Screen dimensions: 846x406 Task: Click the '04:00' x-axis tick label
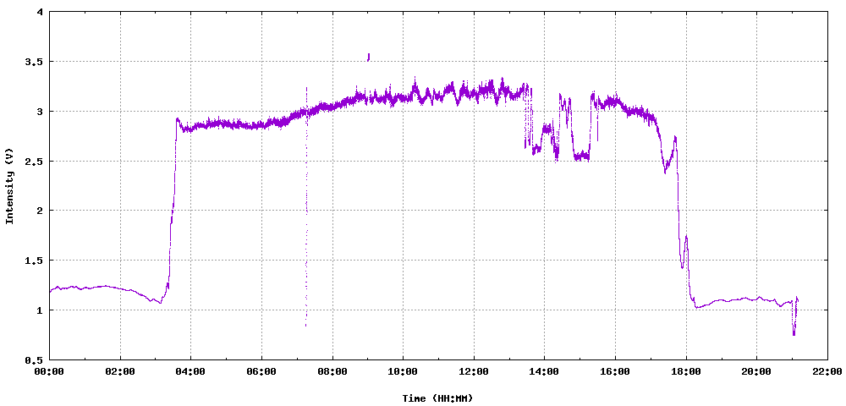pyautogui.click(x=191, y=372)
